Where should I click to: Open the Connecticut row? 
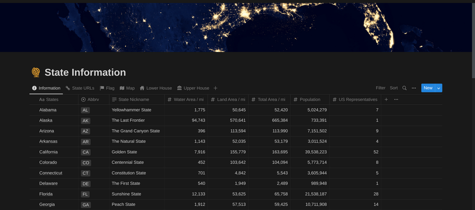click(x=51, y=173)
